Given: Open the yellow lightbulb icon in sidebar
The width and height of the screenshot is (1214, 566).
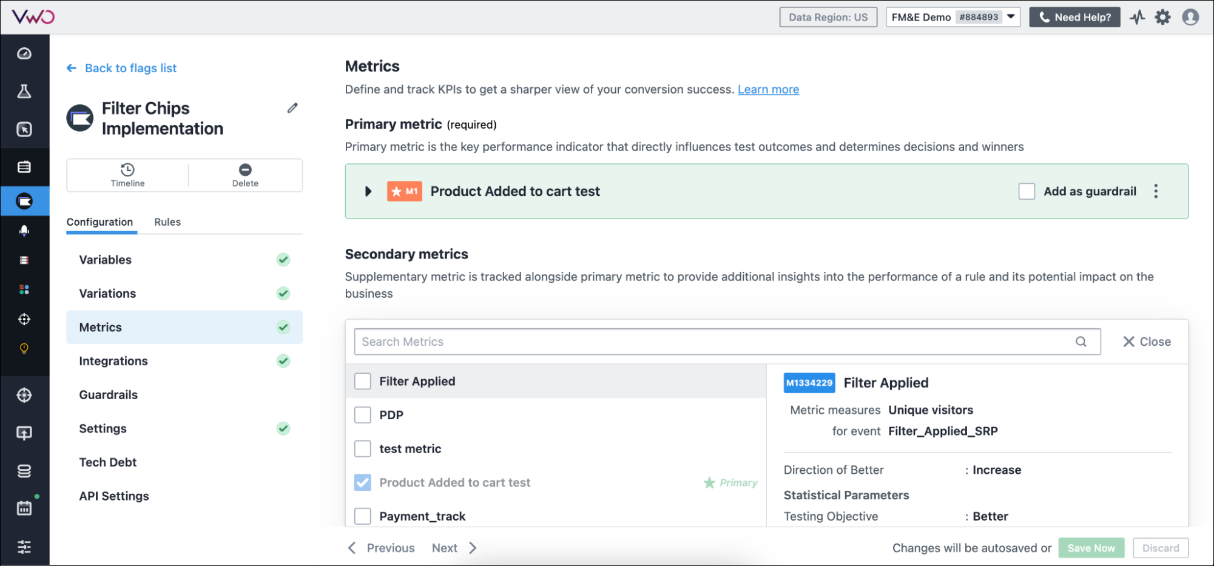Looking at the screenshot, I should [24, 348].
